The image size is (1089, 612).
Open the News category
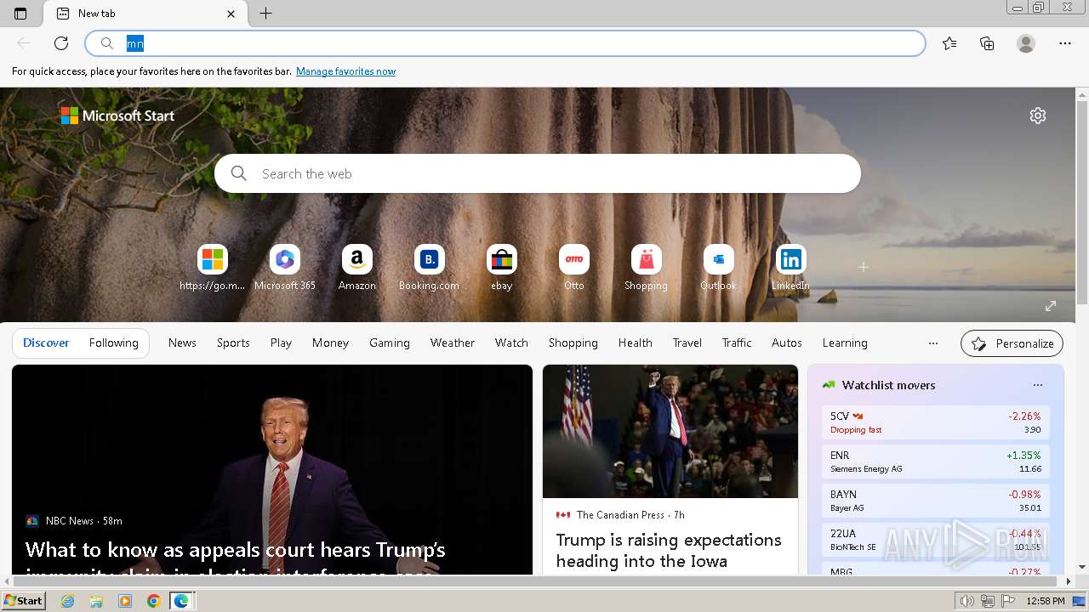(x=182, y=343)
